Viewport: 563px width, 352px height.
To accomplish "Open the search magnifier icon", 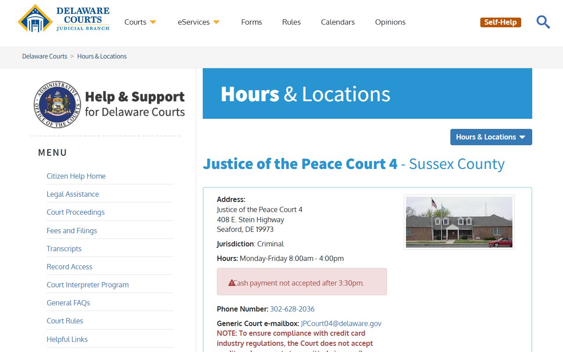I will pyautogui.click(x=543, y=22).
